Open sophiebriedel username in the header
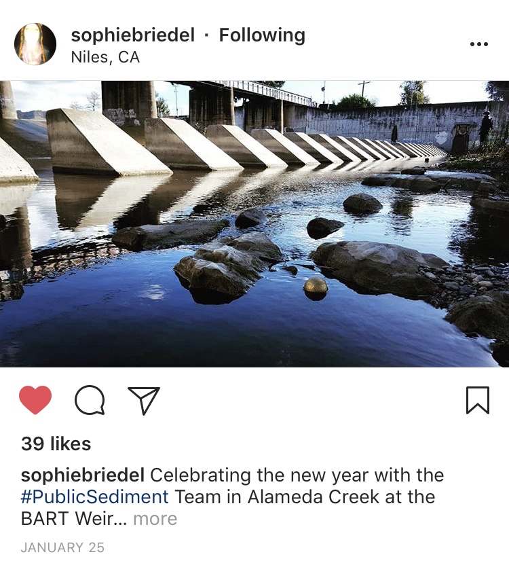The image size is (509, 563). coord(133,35)
